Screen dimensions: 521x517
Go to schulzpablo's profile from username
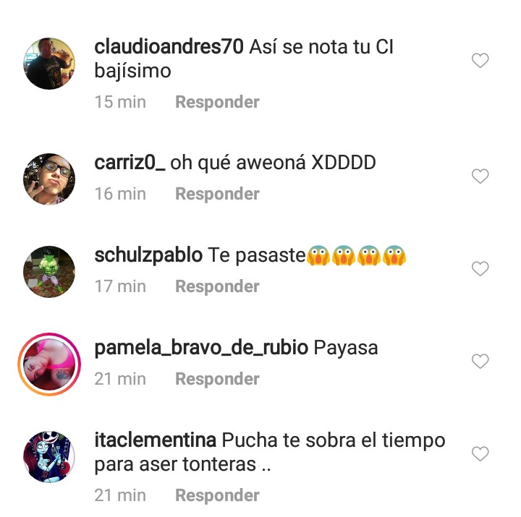148,256
